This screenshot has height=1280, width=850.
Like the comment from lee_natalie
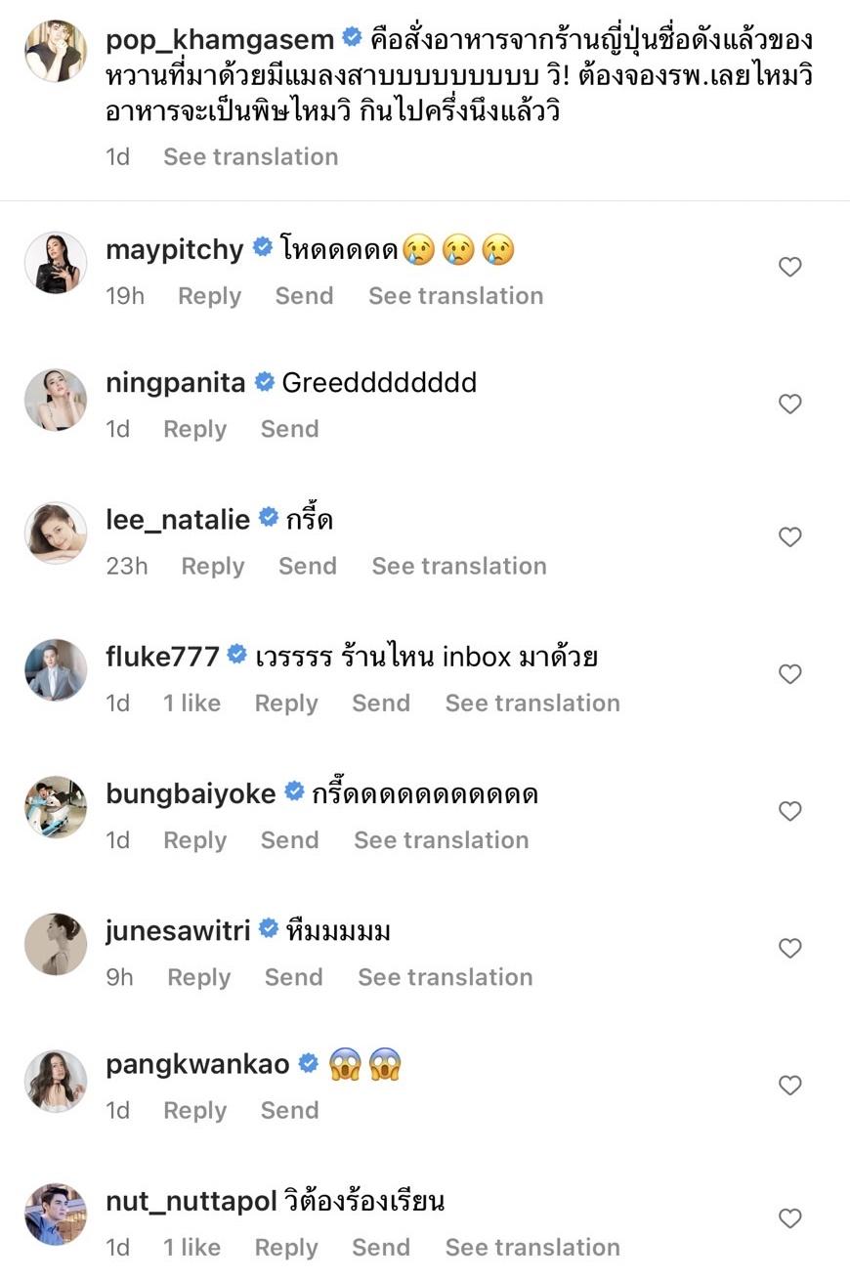tap(789, 536)
